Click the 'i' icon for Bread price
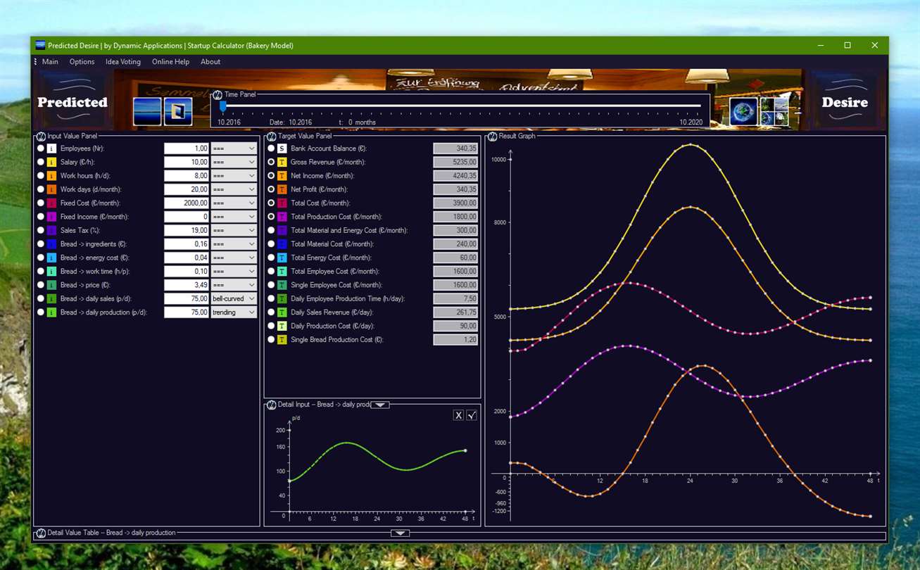Image resolution: width=920 pixels, height=570 pixels. tap(51, 285)
